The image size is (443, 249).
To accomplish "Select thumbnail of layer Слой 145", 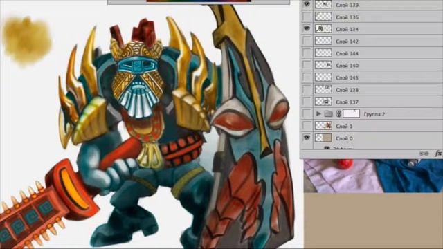I will click(323, 77).
